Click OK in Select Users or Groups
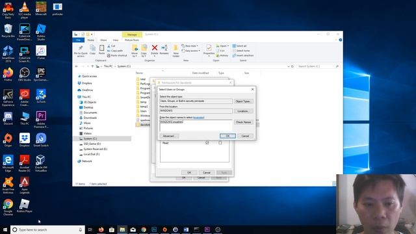This screenshot has width=416, height=234. (227, 136)
